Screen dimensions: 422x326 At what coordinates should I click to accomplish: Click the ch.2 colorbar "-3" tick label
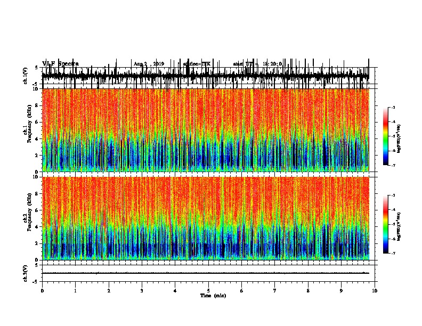393,195
